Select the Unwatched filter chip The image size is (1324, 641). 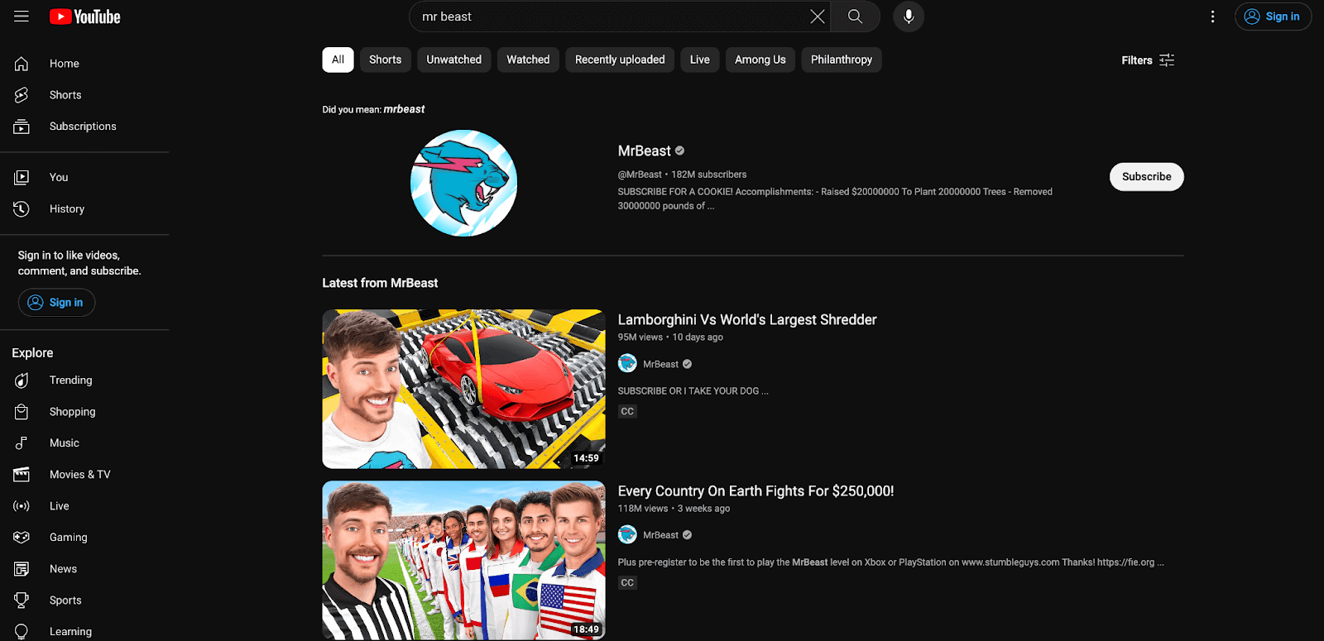(x=453, y=60)
